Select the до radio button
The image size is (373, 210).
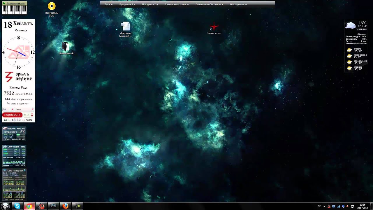coord(9,120)
